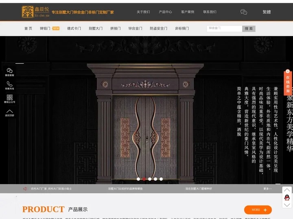Viewport: 293px width, 219px height.
Task: Open QQ penguin chat icon
Action: 287,198
